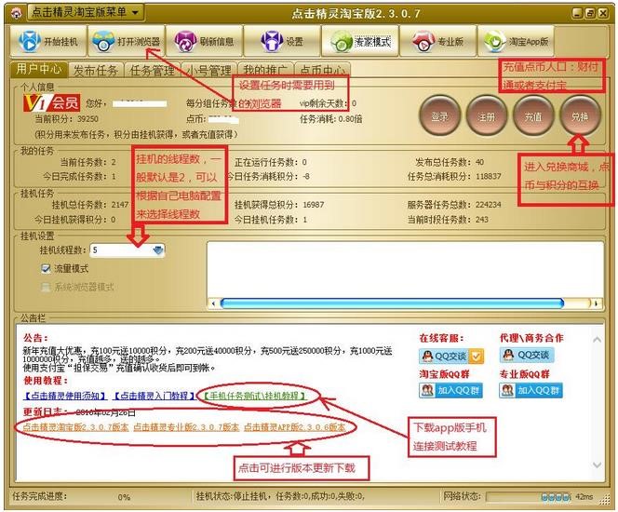Download 点击精灵专业版2.3.0.7版本 link
The height and width of the screenshot is (512, 618).
pyautogui.click(x=186, y=427)
